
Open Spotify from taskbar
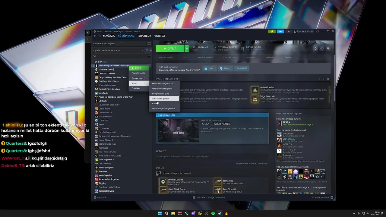coord(213,213)
